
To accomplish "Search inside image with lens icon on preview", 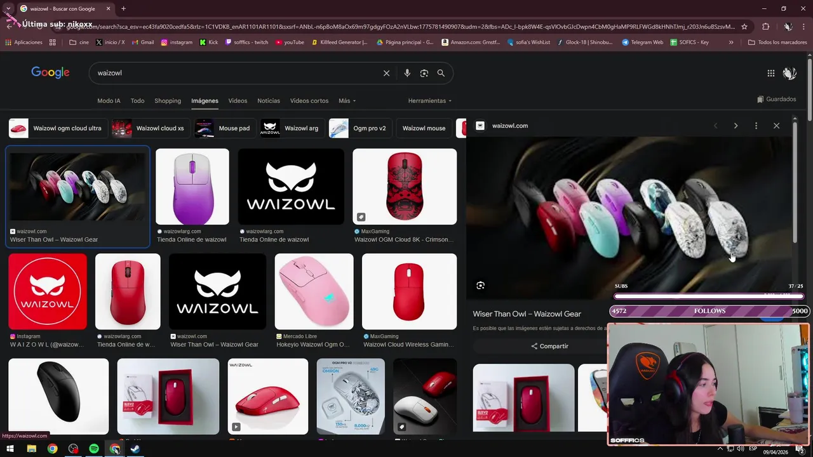I will (x=481, y=286).
